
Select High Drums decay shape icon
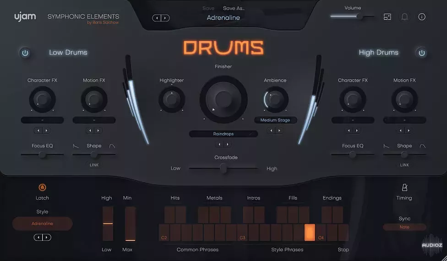point(386,146)
